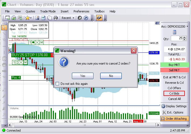Click the new chart window icon
Image resolution: width=191 pixels, height=134 pixels.
coord(7,18)
